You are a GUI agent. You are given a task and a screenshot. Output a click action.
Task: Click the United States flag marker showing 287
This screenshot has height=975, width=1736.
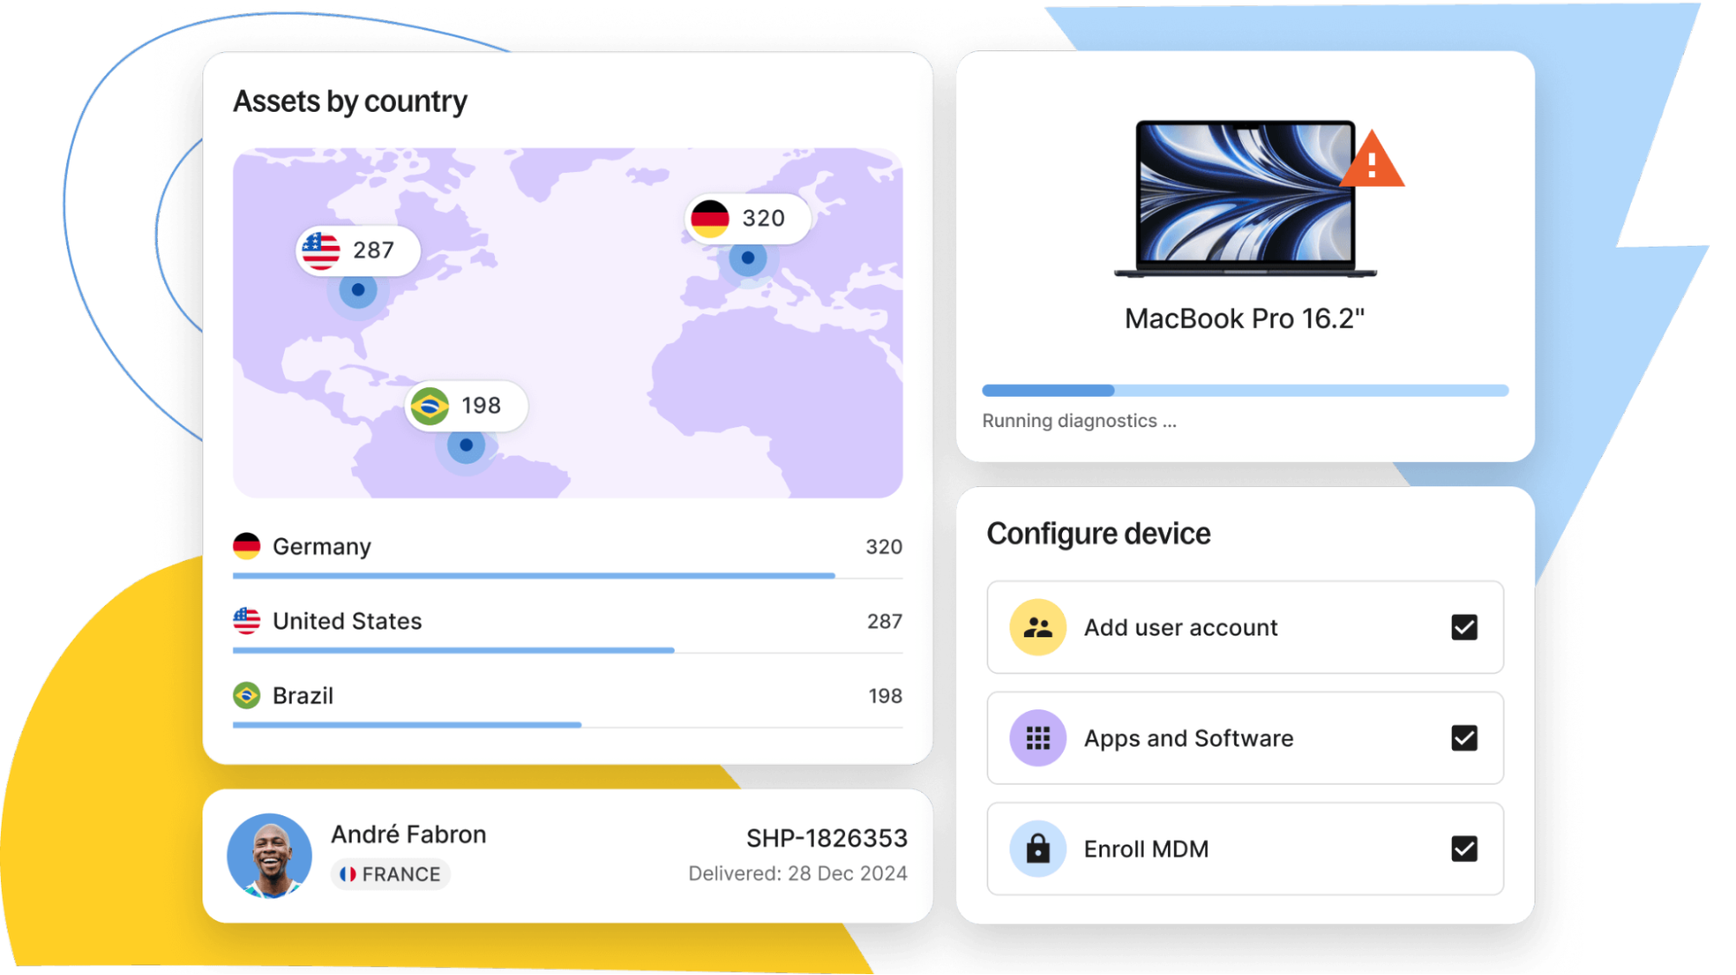pos(358,251)
